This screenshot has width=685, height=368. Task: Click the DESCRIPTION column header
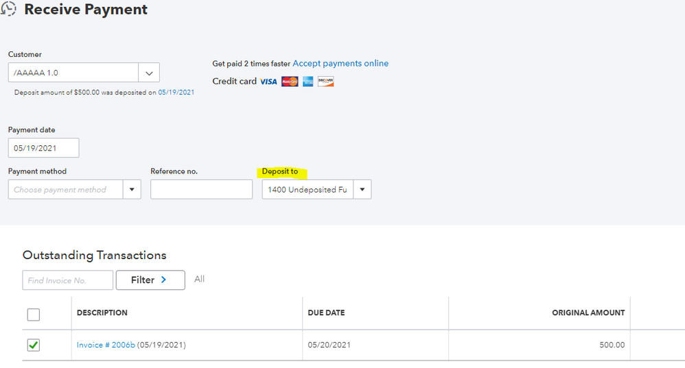tap(102, 312)
